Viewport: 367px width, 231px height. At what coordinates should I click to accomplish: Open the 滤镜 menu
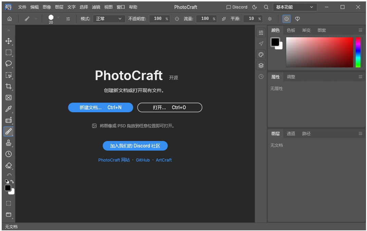point(96,7)
